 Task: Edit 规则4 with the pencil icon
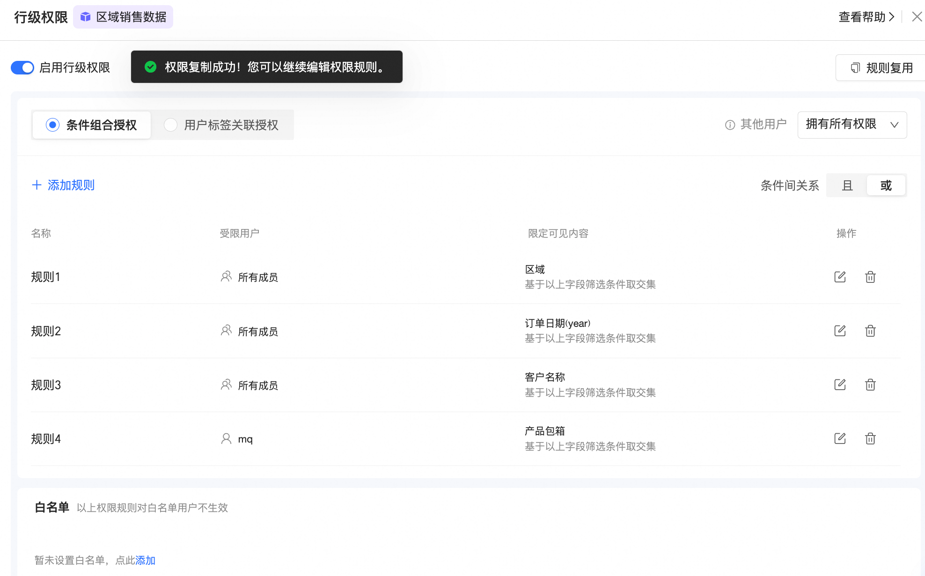point(840,439)
